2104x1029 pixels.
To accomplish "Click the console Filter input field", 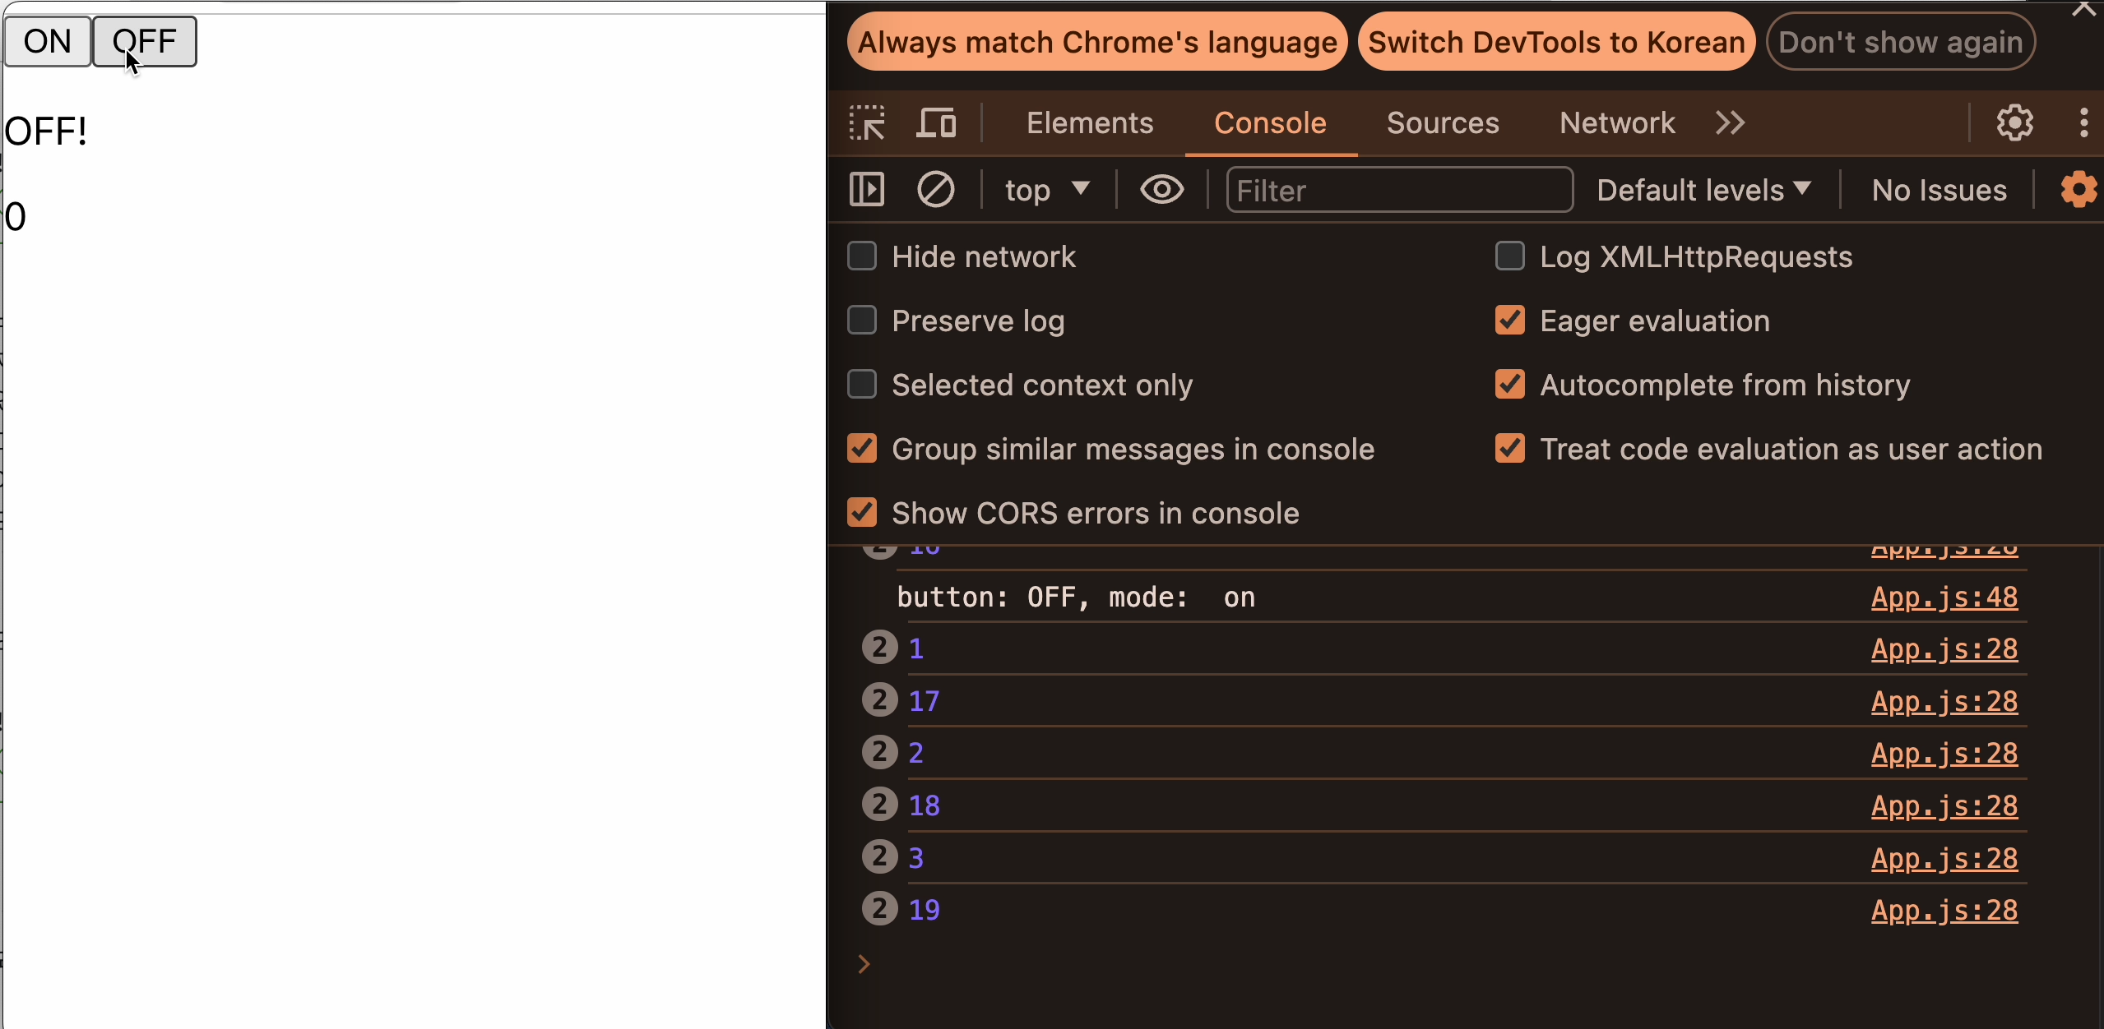I will (1398, 190).
